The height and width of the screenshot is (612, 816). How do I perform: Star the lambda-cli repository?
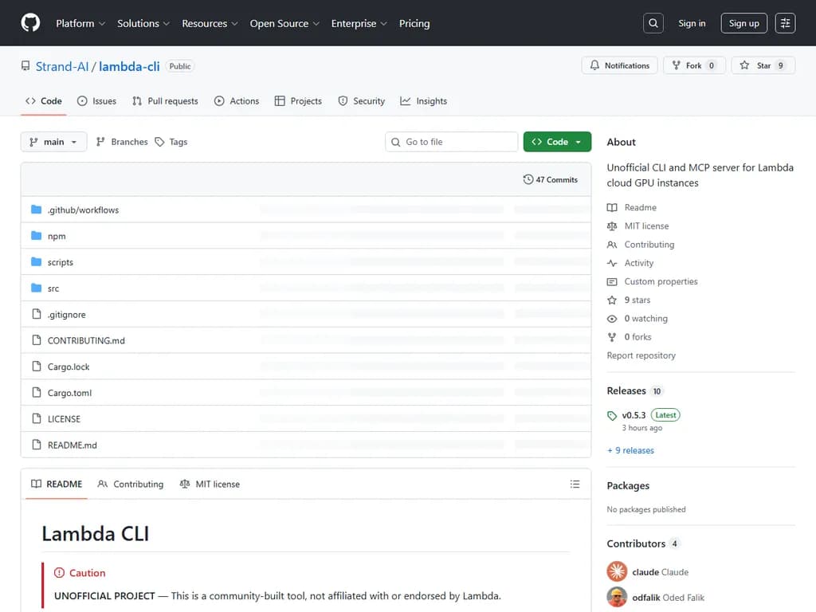(x=763, y=65)
